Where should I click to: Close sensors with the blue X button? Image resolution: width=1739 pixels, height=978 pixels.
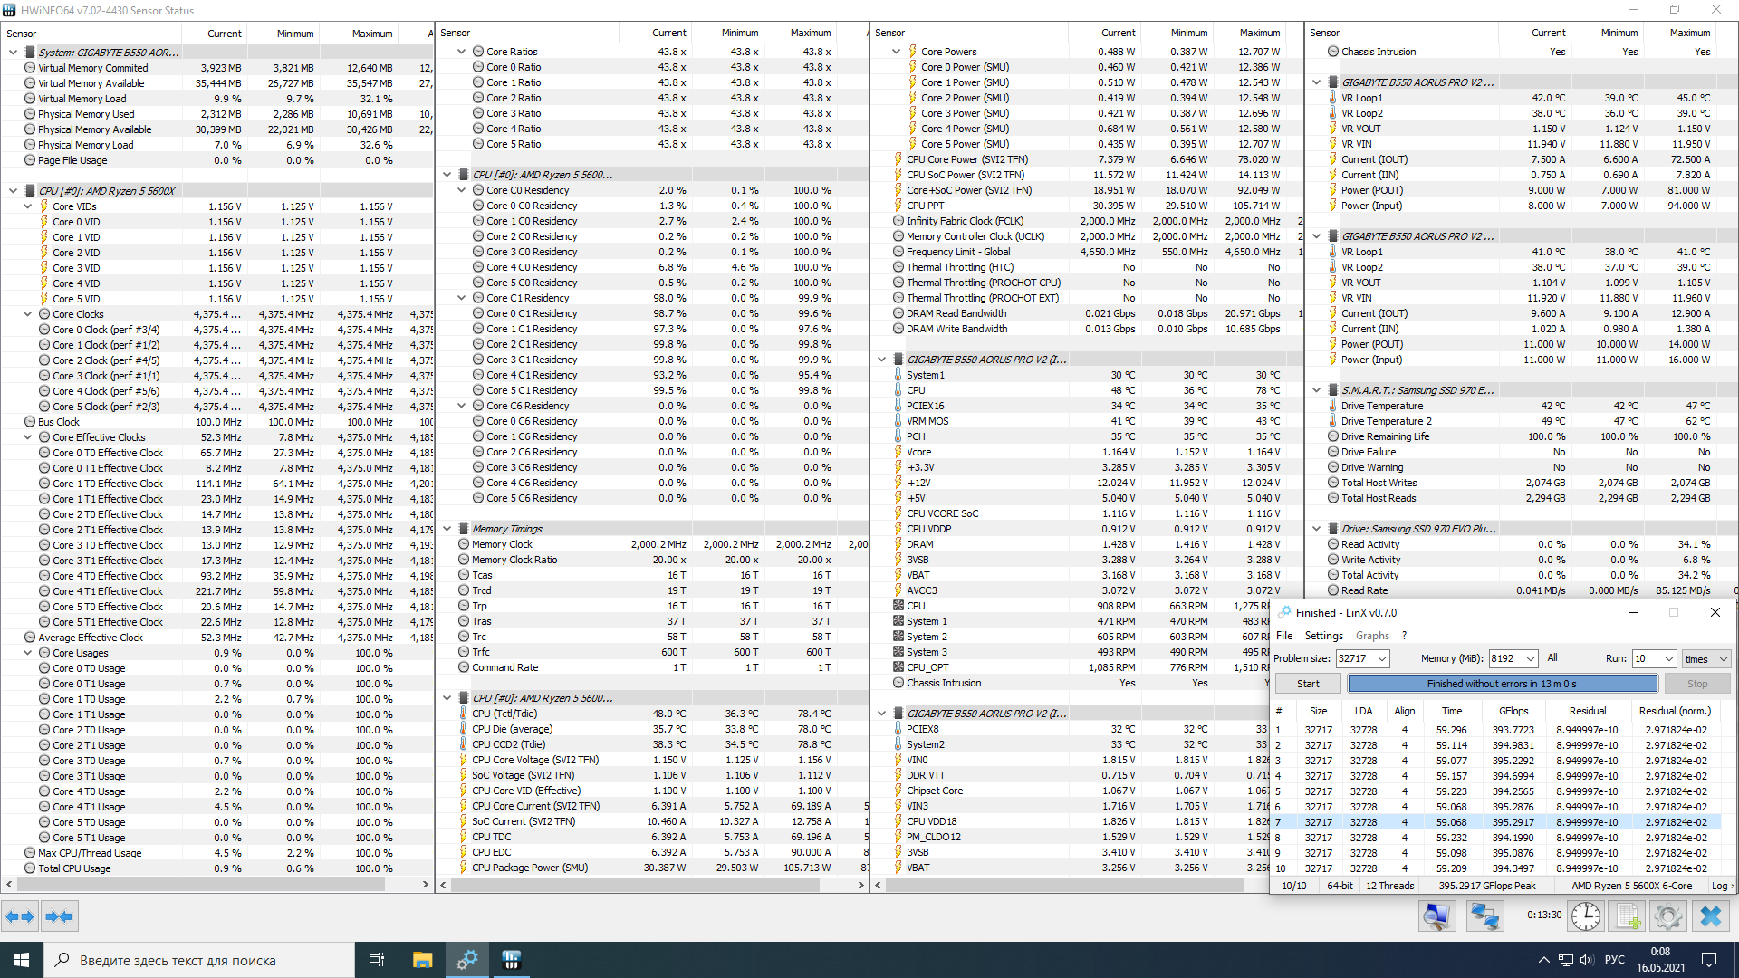1710,916
